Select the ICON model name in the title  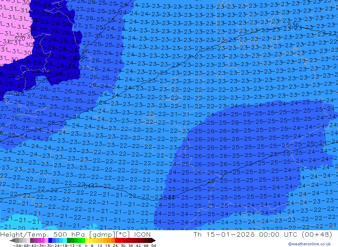pos(142,234)
